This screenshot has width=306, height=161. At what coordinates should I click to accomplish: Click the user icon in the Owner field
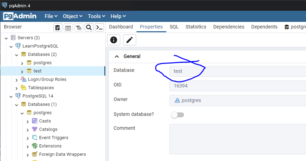coord(177,100)
